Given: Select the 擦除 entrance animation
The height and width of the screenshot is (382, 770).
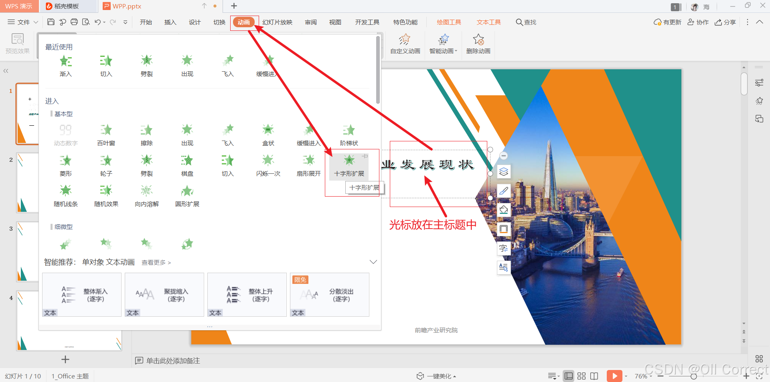Looking at the screenshot, I should tap(146, 135).
